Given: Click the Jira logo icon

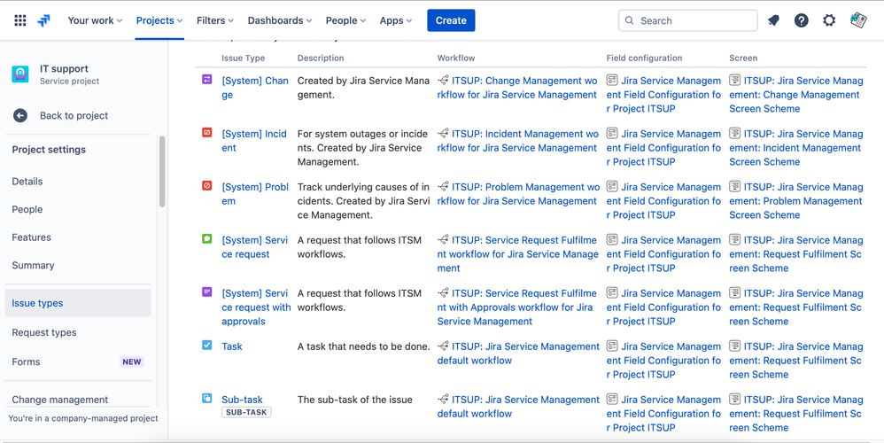Looking at the screenshot, I should click(43, 20).
